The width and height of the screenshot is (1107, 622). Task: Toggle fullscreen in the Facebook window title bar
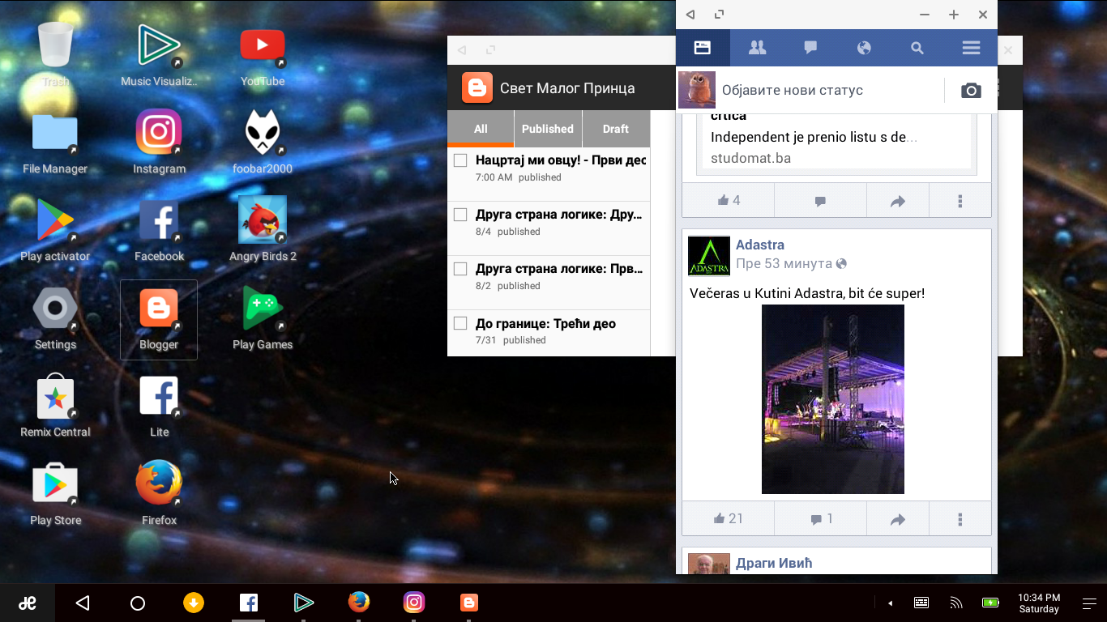[x=719, y=15]
